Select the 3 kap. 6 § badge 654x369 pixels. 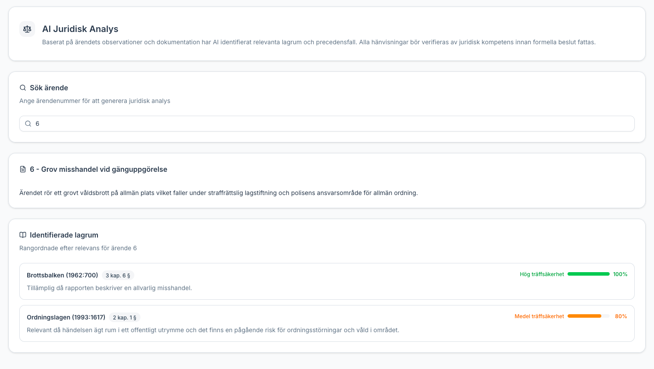pyautogui.click(x=118, y=276)
